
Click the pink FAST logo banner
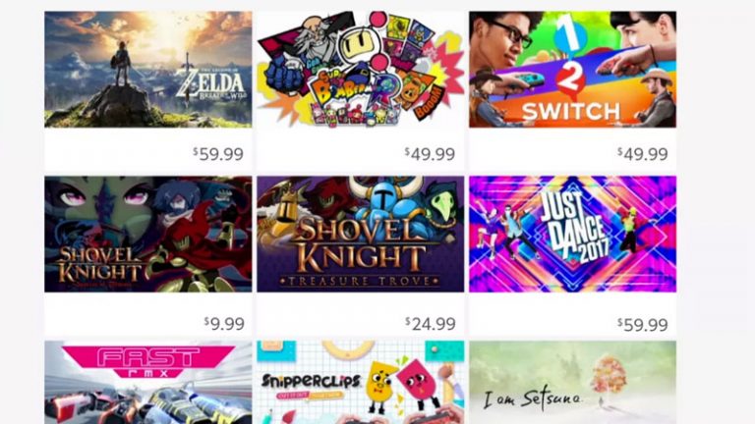[148, 360]
